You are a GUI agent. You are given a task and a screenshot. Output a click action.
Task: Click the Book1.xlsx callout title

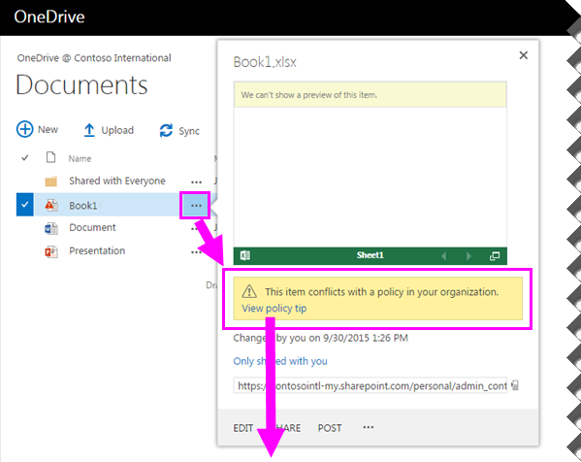tap(265, 62)
